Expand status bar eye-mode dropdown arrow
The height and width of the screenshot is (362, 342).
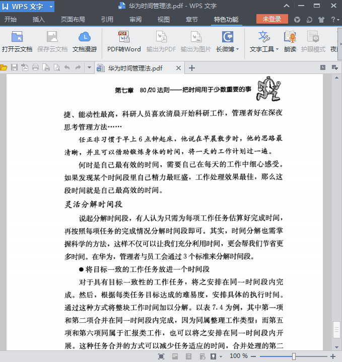click(x=221, y=356)
